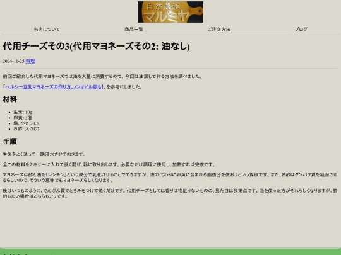Click the list item お酢: 大さじ2
341x255 pixels.
tap(27, 128)
